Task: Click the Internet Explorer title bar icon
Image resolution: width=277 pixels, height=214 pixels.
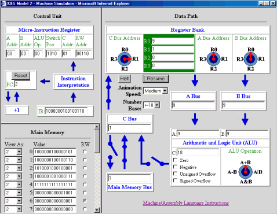Action: tap(3, 3)
